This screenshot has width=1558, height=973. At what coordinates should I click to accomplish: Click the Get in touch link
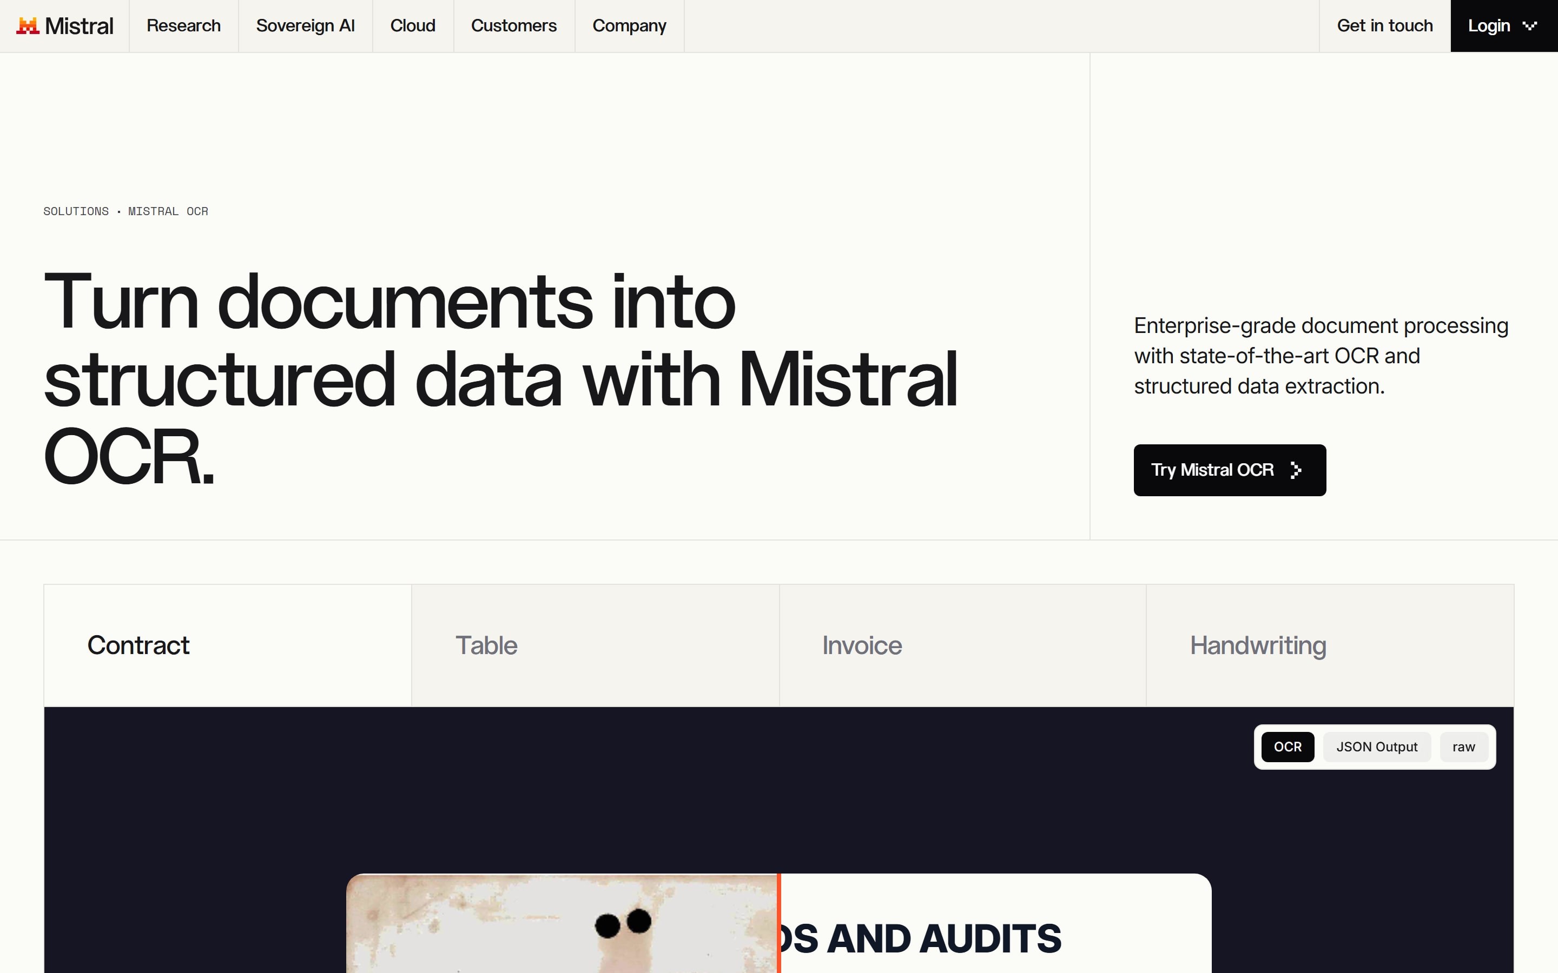[x=1385, y=26]
